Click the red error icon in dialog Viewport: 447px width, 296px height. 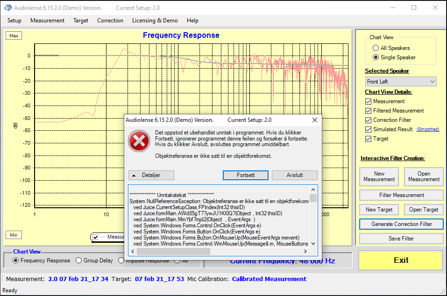pos(139,141)
